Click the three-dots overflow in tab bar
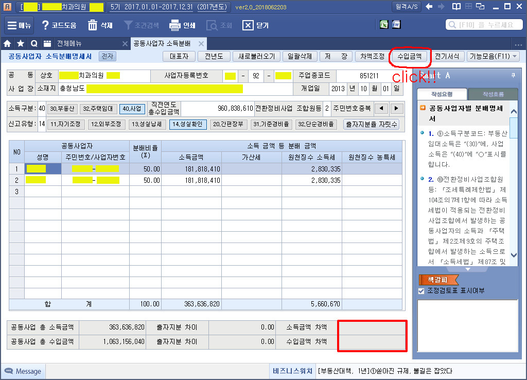This screenshot has height=380, width=527. 518,44
